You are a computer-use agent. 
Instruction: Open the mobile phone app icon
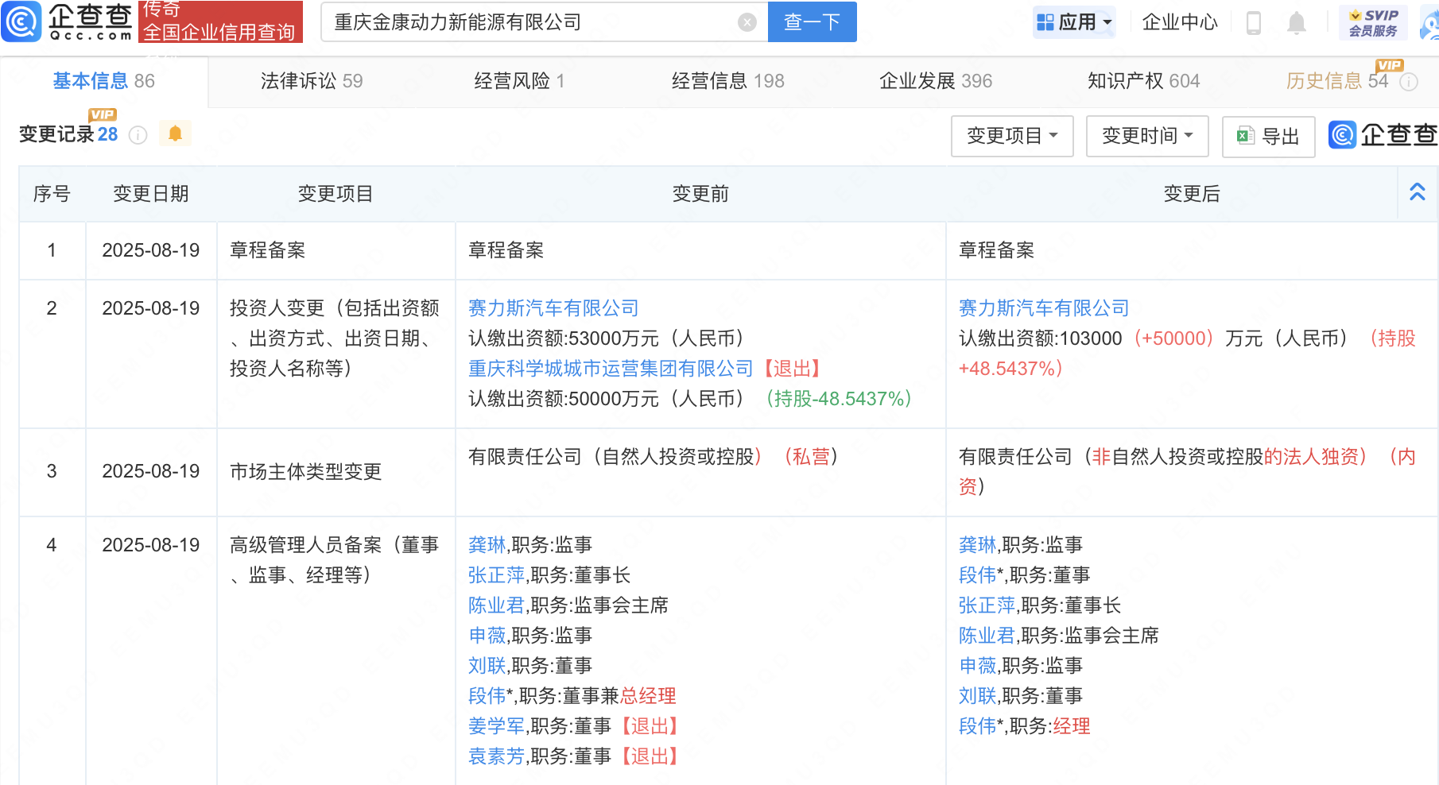[x=1254, y=22]
